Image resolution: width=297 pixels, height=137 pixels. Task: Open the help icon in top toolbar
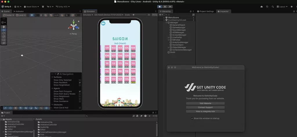(x=291, y=7)
